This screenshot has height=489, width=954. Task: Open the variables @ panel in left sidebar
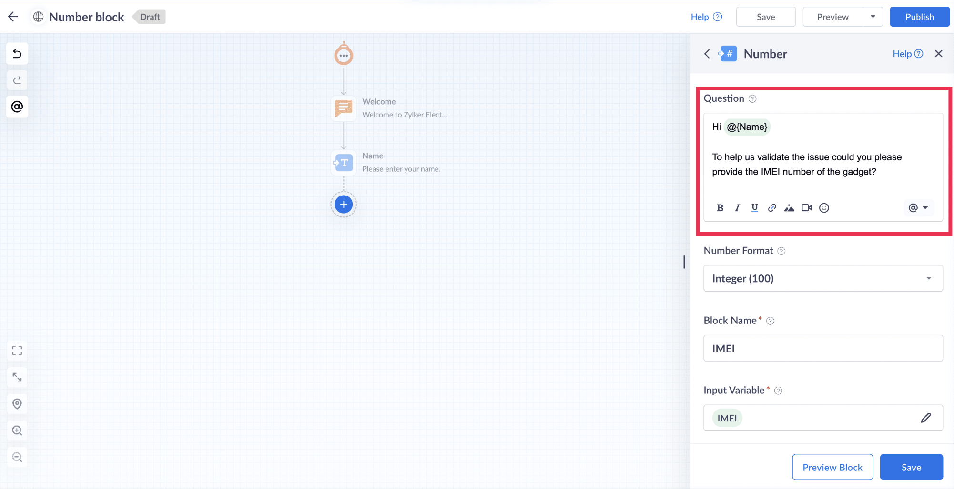(x=17, y=107)
